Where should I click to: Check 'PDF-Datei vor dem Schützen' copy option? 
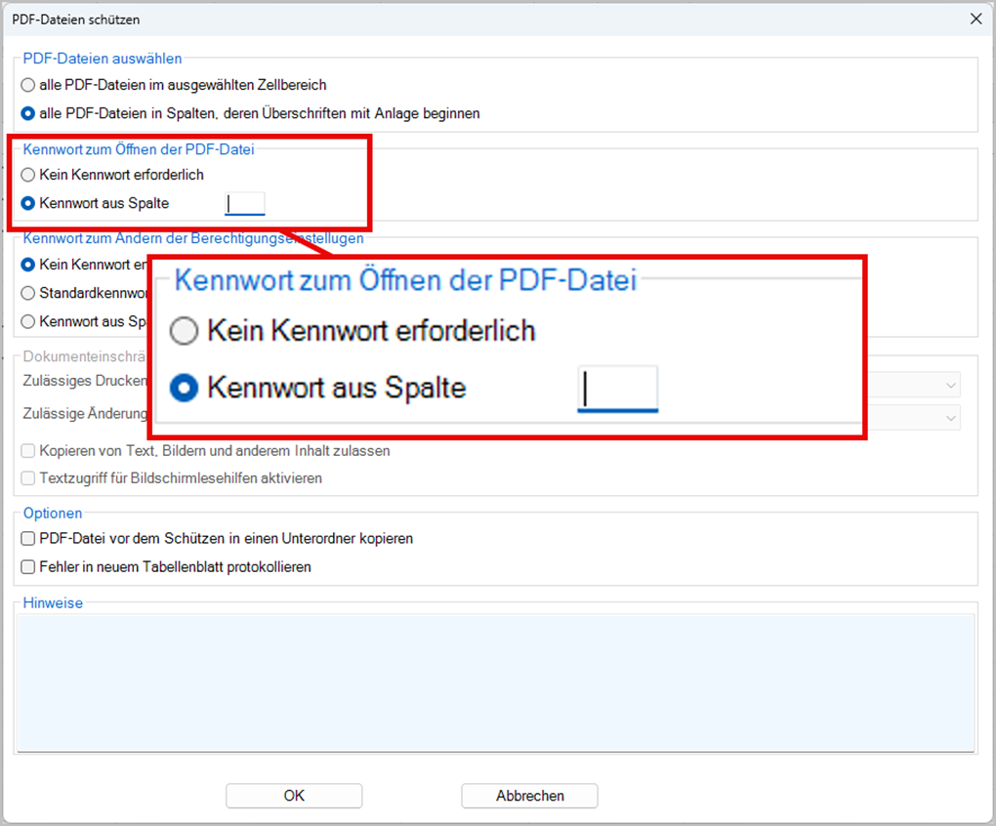(28, 538)
